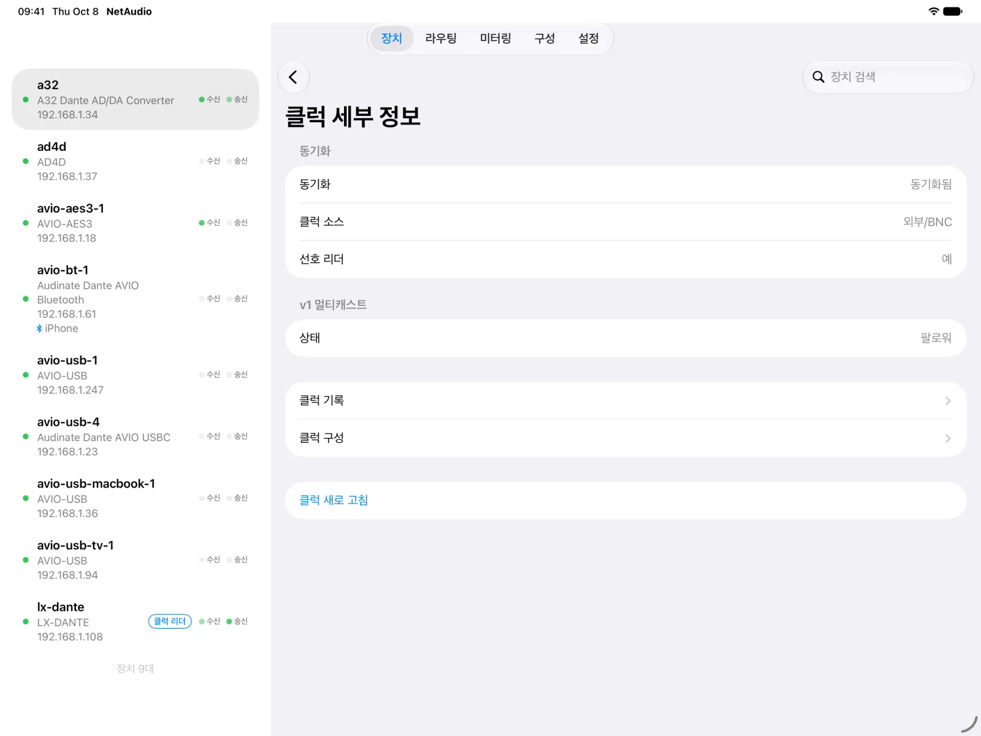
Task: Click the Bluetooth icon next to iPhone
Action: (x=39, y=329)
